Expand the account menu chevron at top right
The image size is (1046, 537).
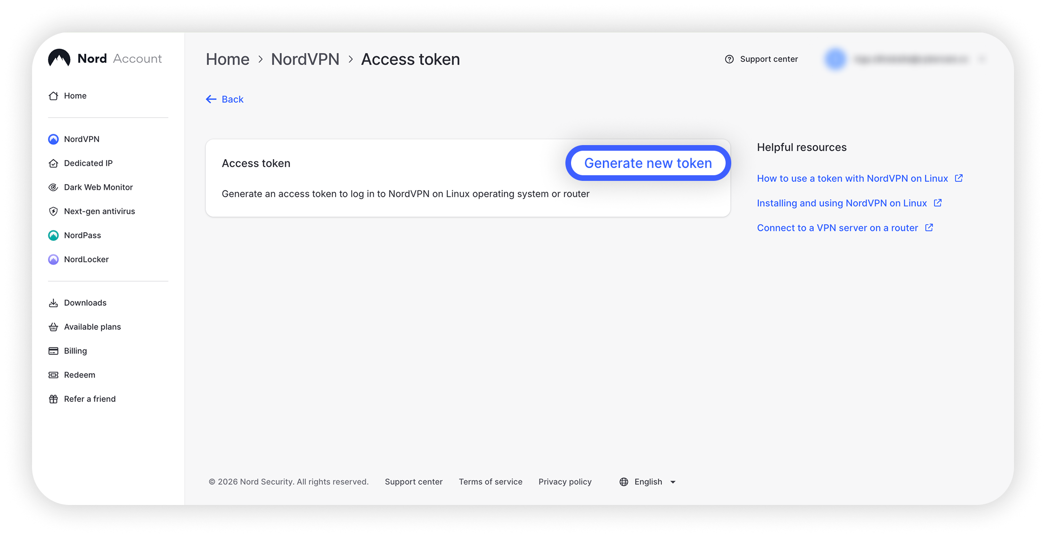tap(982, 59)
